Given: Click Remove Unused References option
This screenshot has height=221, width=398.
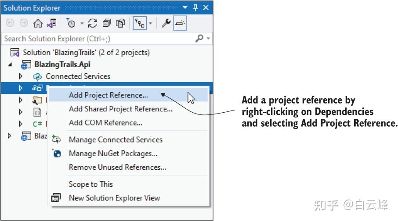Looking at the screenshot, I should pyautogui.click(x=117, y=167).
